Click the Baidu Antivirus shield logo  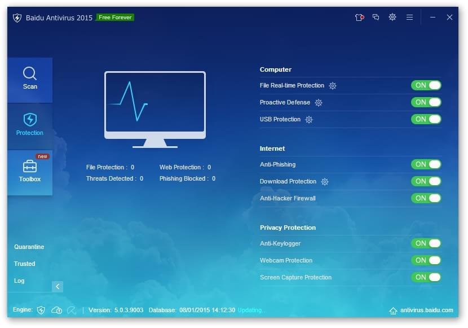[x=17, y=18]
